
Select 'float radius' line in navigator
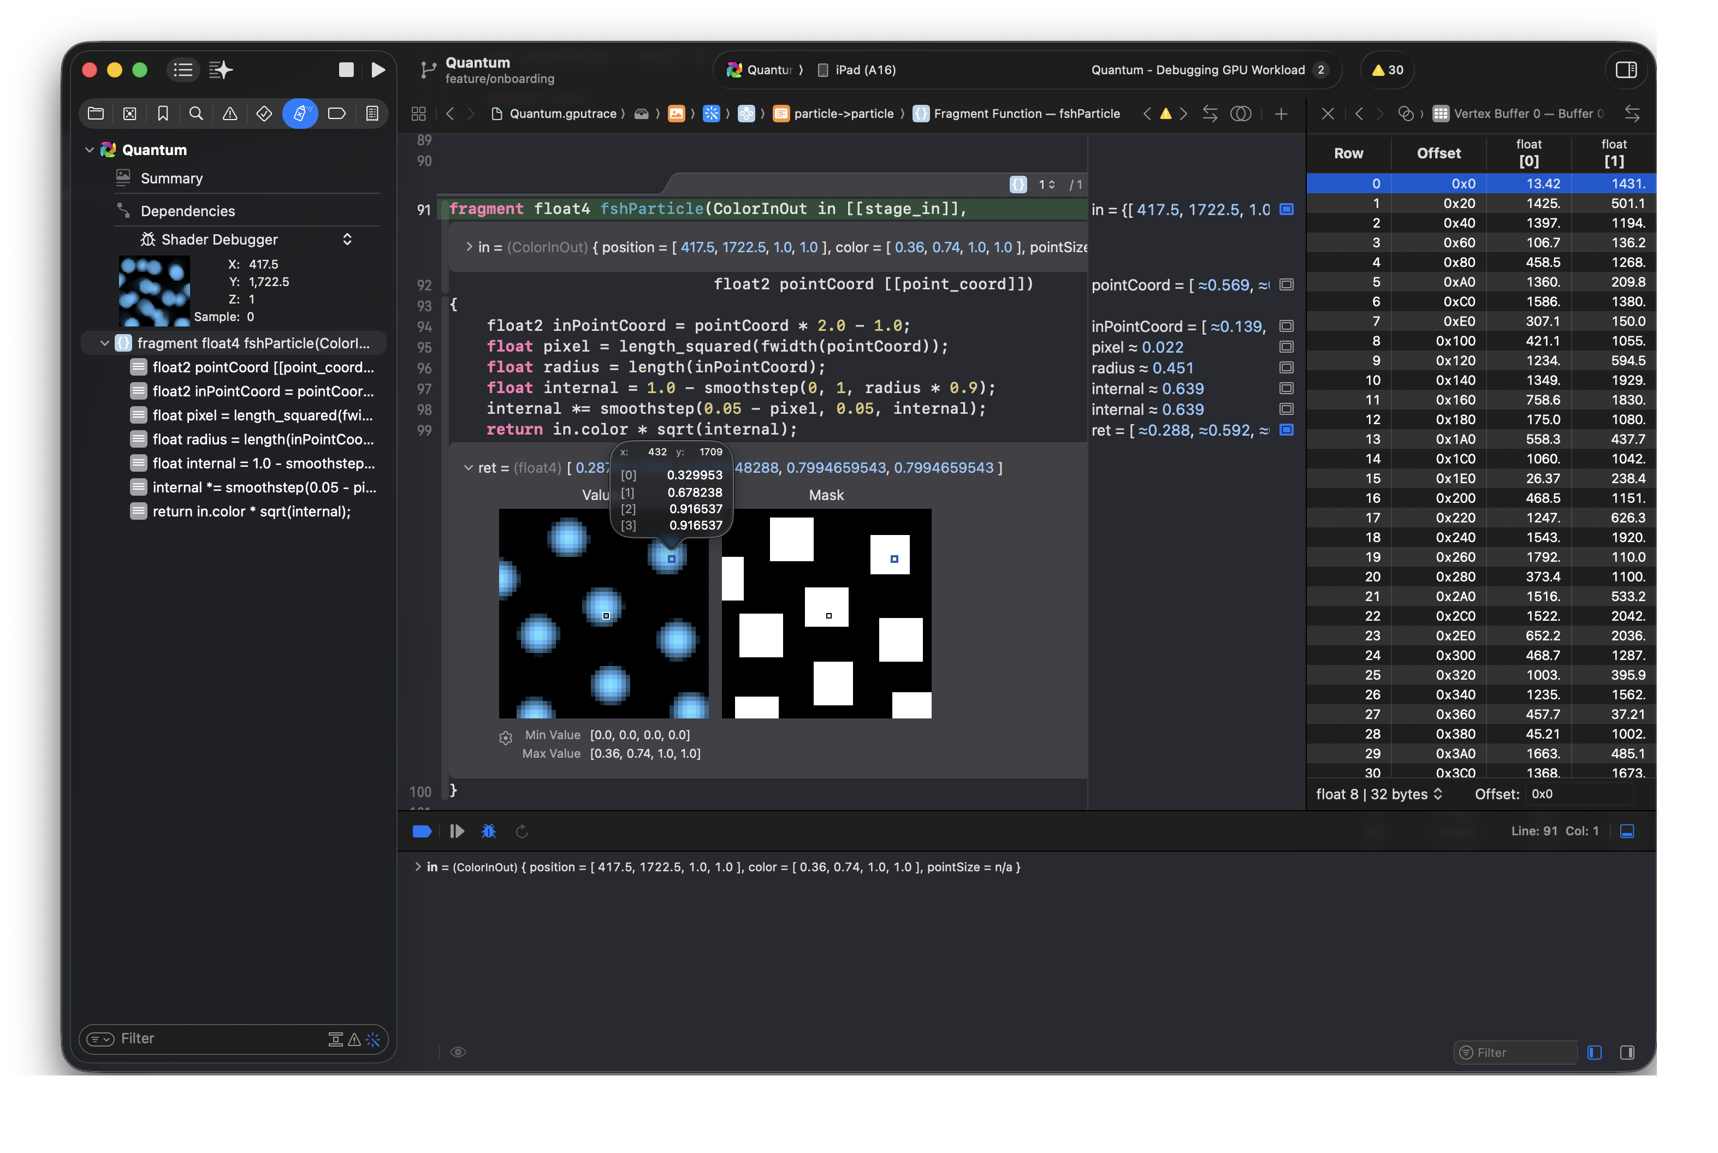263,439
